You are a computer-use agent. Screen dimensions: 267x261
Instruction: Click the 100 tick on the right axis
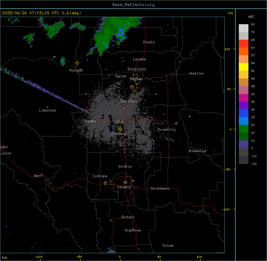click(227, 49)
